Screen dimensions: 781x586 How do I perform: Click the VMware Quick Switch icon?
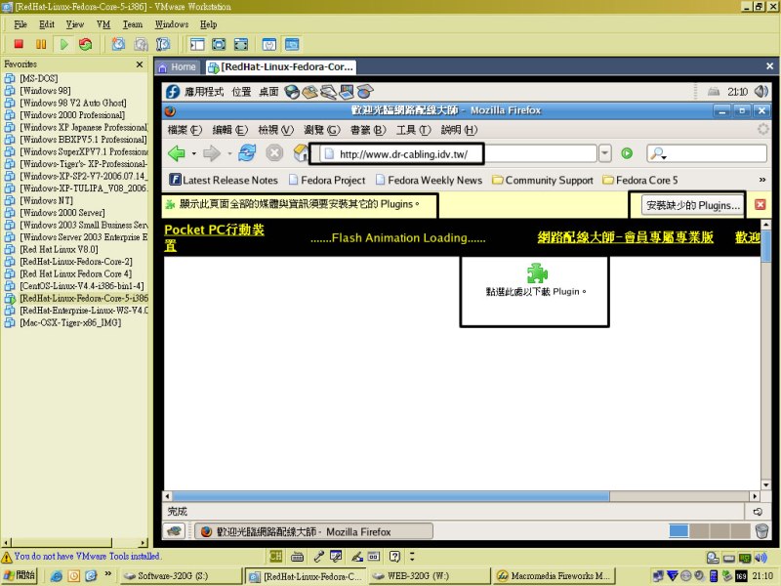pyautogui.click(x=241, y=44)
